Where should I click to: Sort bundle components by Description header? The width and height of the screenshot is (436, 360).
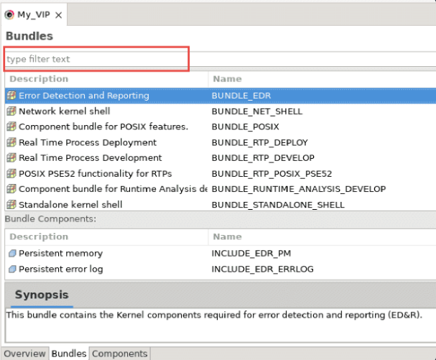click(106, 236)
